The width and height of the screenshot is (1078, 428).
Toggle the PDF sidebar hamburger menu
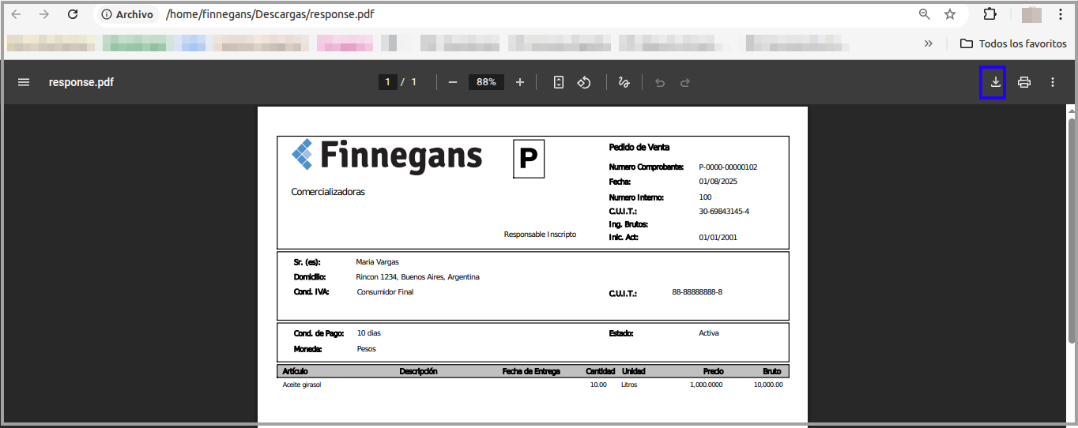[x=24, y=82]
